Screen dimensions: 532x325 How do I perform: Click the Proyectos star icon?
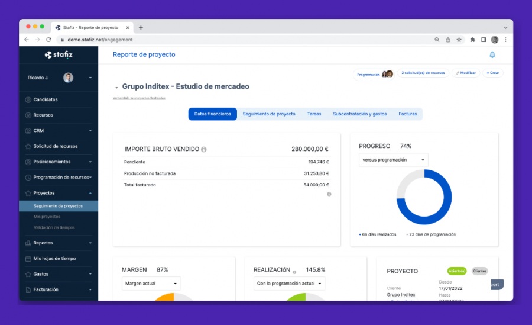pyautogui.click(x=28, y=193)
